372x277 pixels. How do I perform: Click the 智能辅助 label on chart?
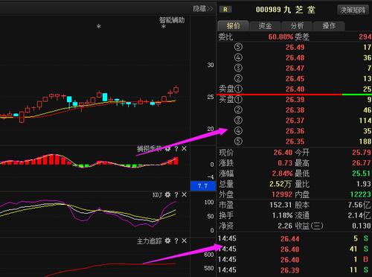tap(172, 20)
